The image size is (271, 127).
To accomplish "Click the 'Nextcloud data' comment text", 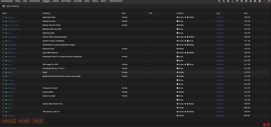I will coord(49,33).
